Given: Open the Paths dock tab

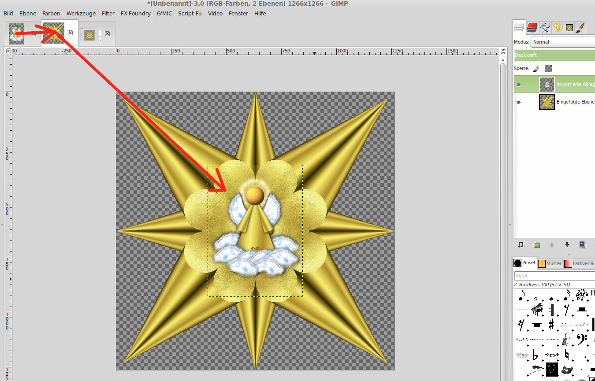Looking at the screenshot, I should coord(545,28).
